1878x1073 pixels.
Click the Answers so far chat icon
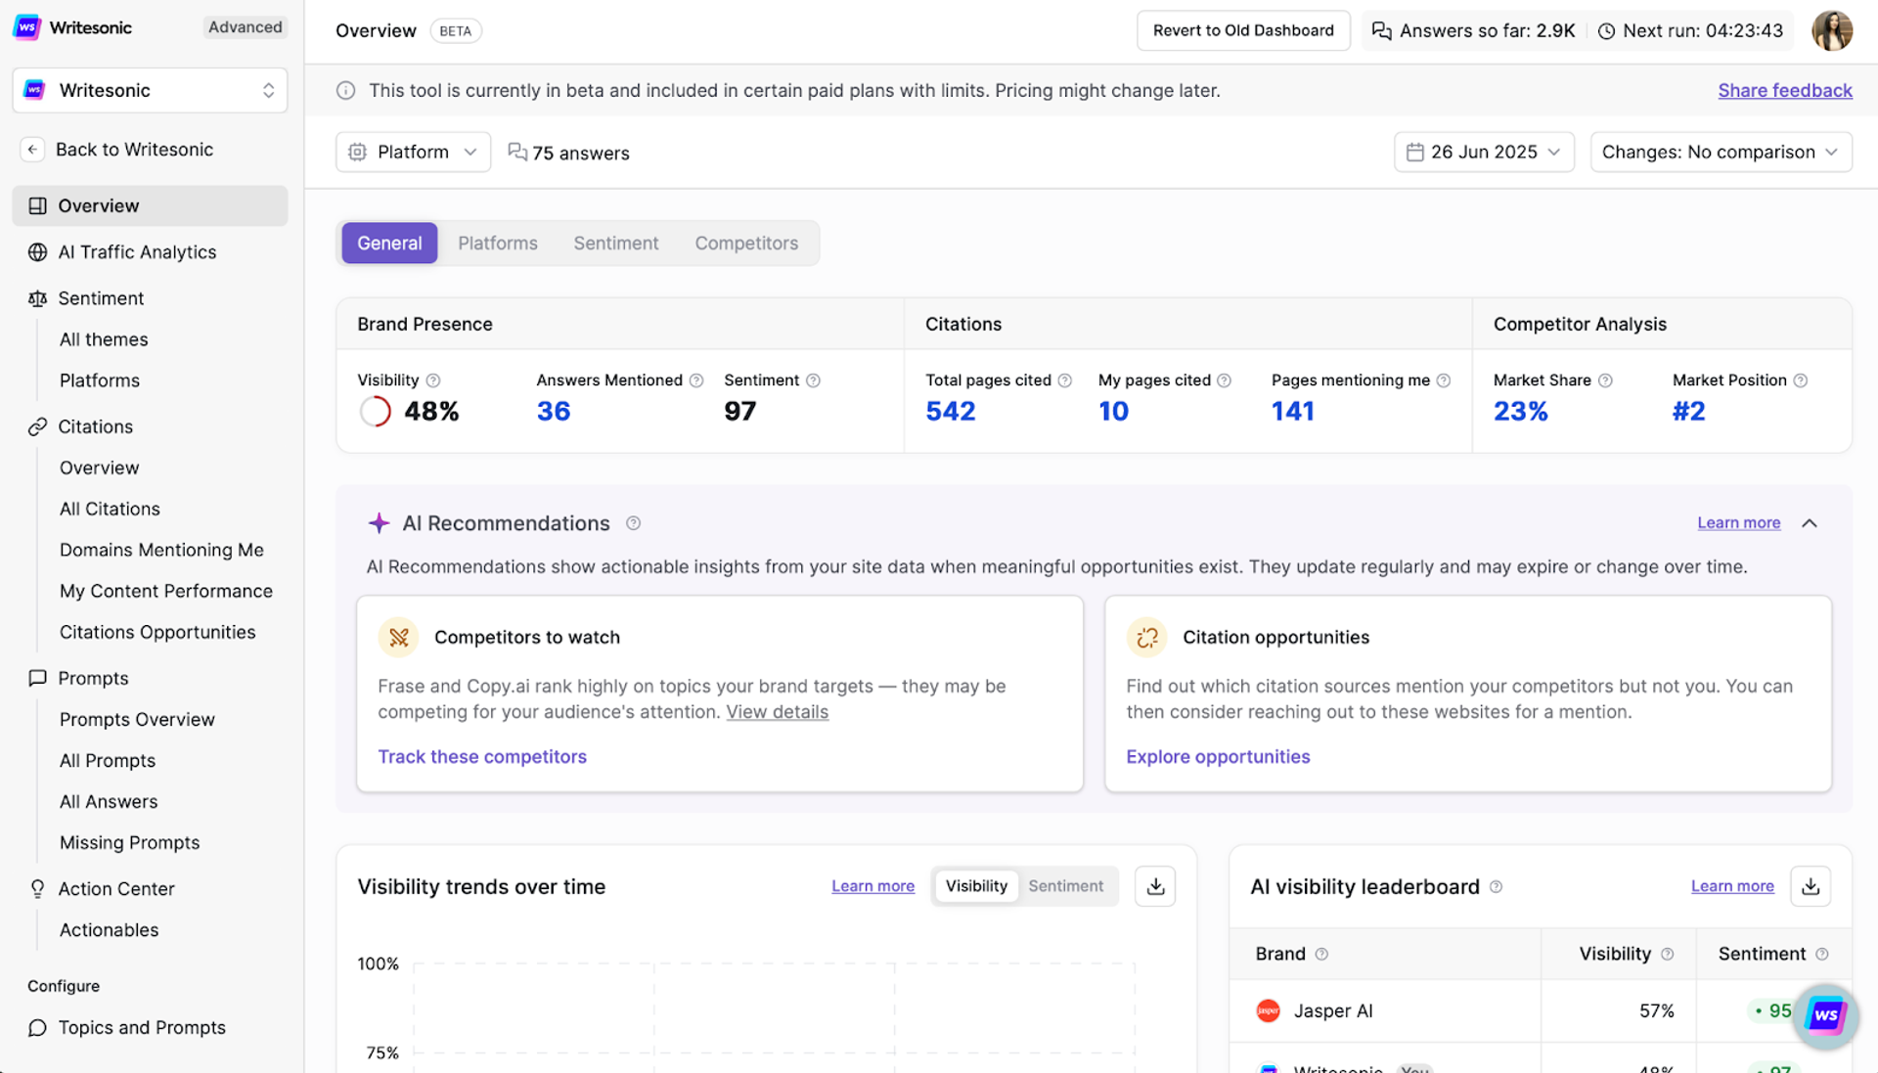coord(1381,31)
